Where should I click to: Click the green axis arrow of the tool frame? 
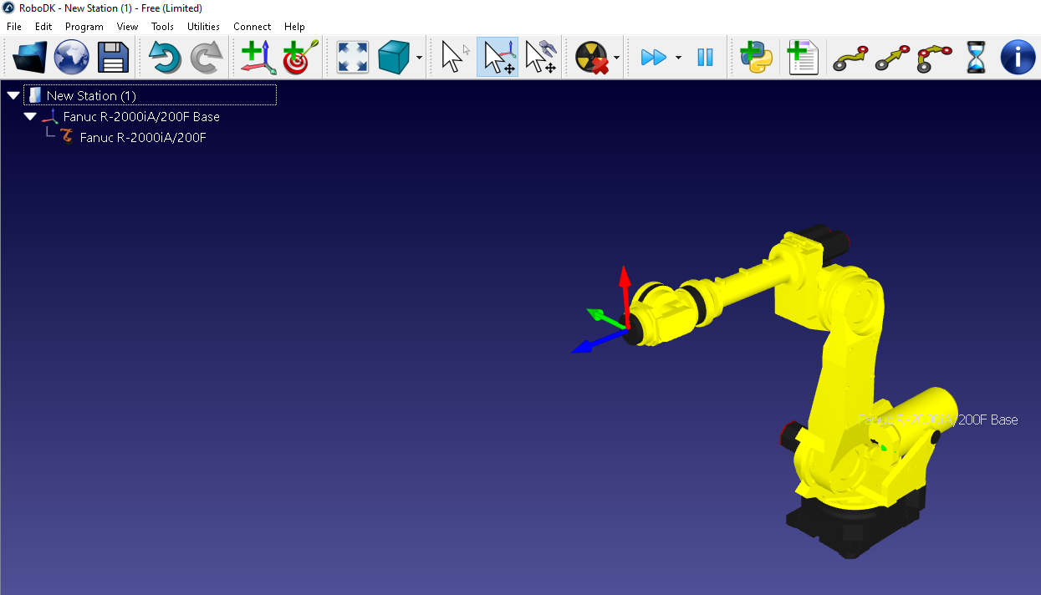coord(605,318)
